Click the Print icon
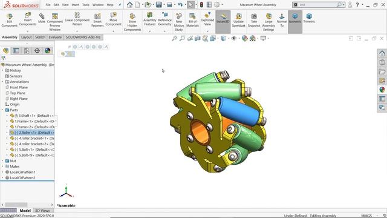 point(169,5)
